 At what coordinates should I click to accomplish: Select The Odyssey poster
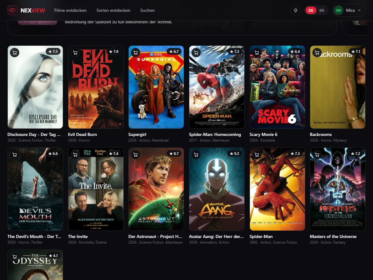[x=35, y=265]
